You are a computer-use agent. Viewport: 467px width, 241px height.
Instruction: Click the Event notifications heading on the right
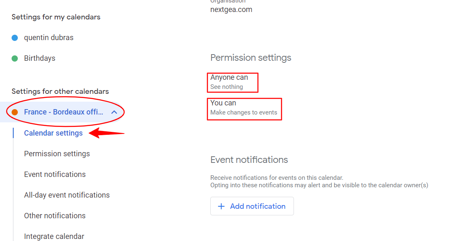coord(249,160)
